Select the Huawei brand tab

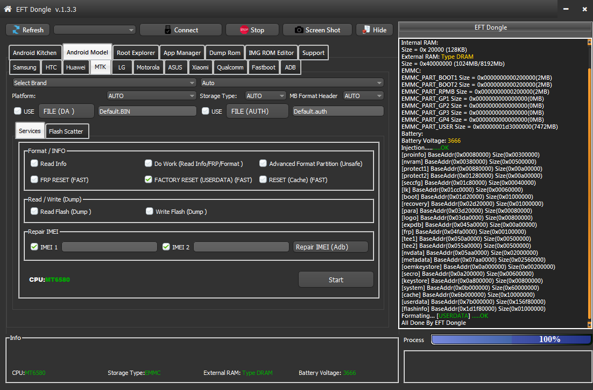pyautogui.click(x=76, y=67)
